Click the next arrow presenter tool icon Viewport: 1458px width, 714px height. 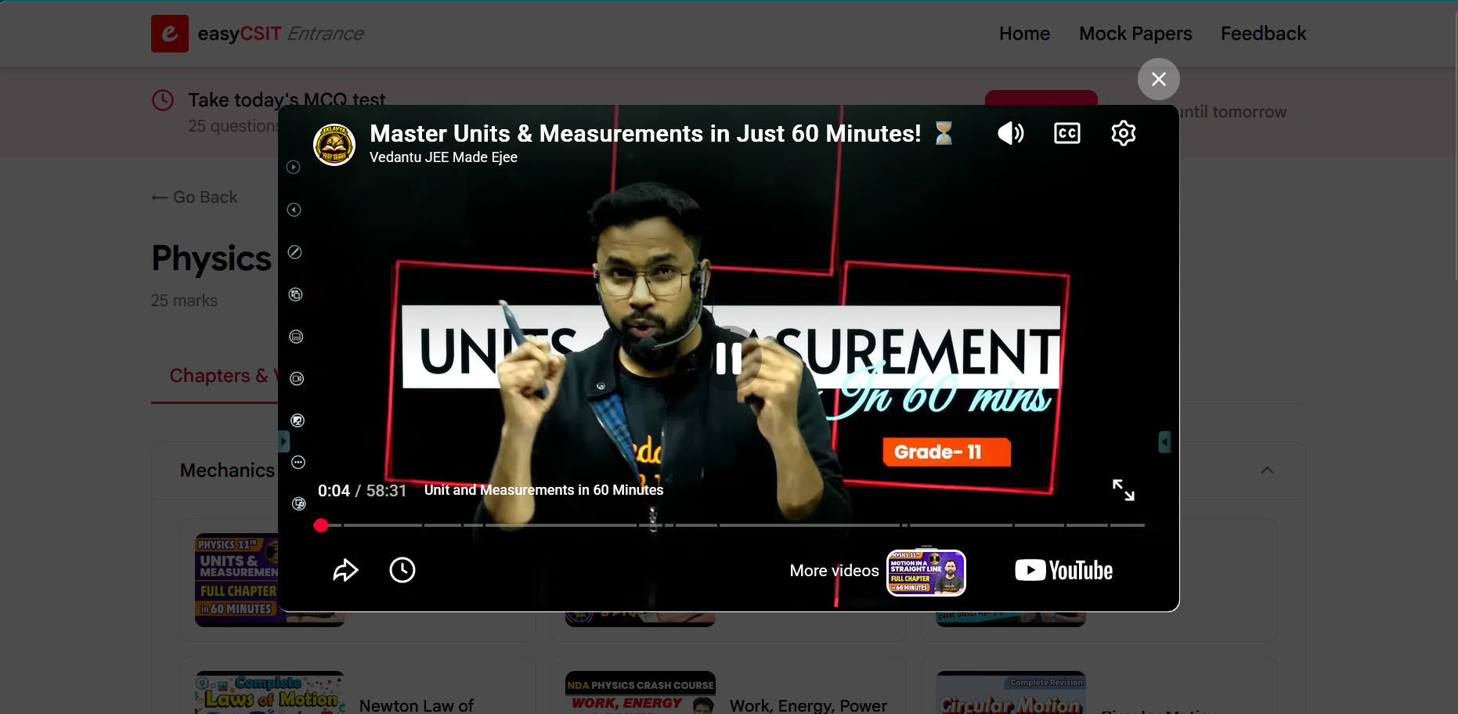tap(294, 167)
